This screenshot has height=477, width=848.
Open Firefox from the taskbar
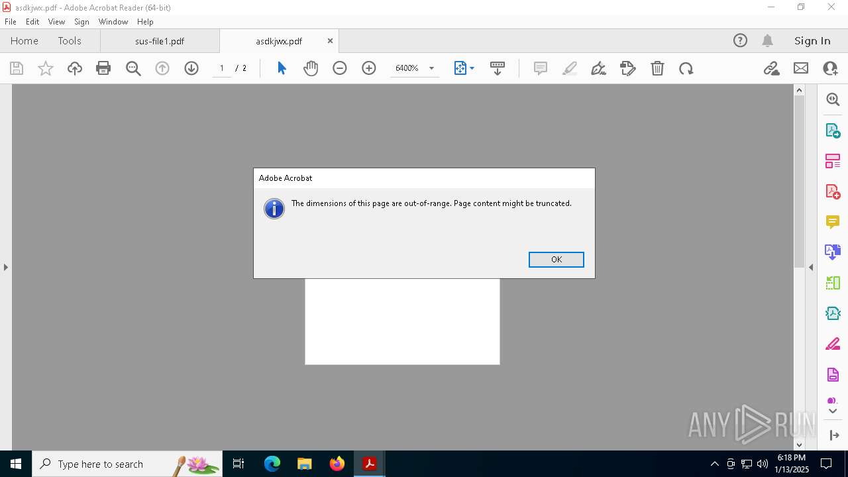pos(337,464)
